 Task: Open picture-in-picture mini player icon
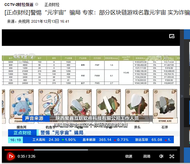172,36
